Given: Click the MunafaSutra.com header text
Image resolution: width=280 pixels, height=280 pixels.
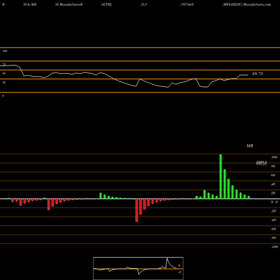Looking at the screenshot, I should pyautogui.click(x=257, y=4).
